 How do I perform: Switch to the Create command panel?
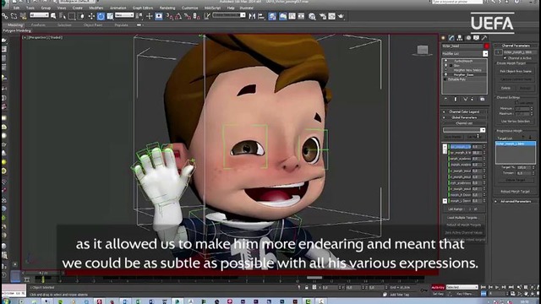coord(443,38)
